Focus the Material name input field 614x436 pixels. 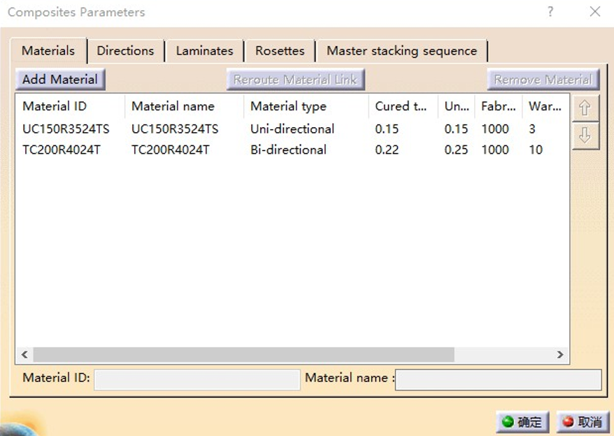499,379
